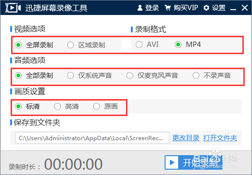Set quality to 原画 original quality
252x175 pixels.
click(x=105, y=106)
